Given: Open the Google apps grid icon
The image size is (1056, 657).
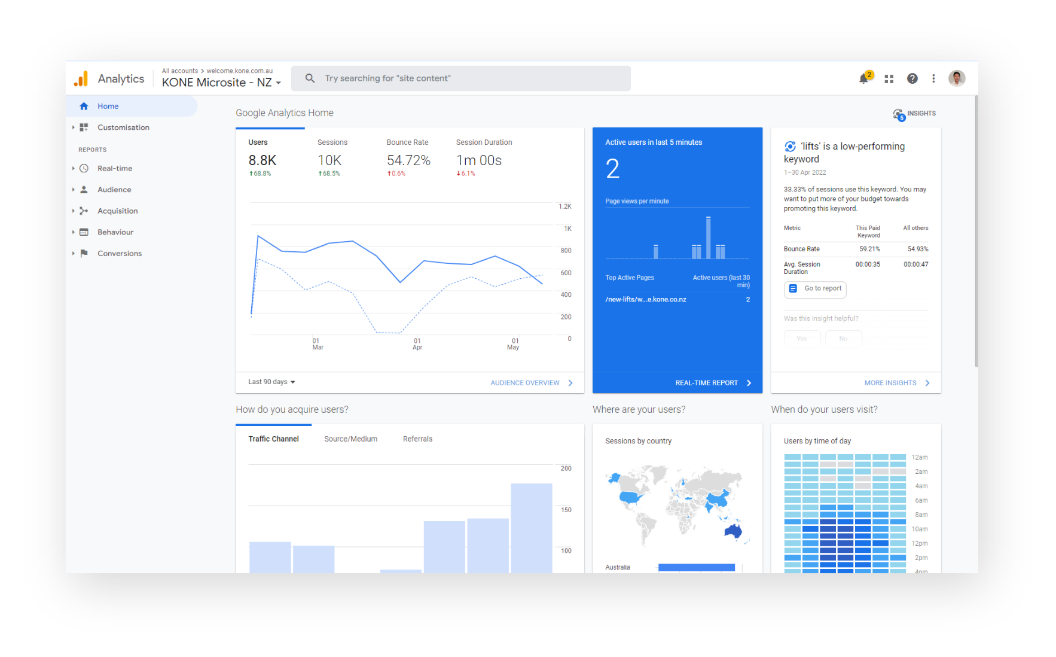Looking at the screenshot, I should pos(889,78).
